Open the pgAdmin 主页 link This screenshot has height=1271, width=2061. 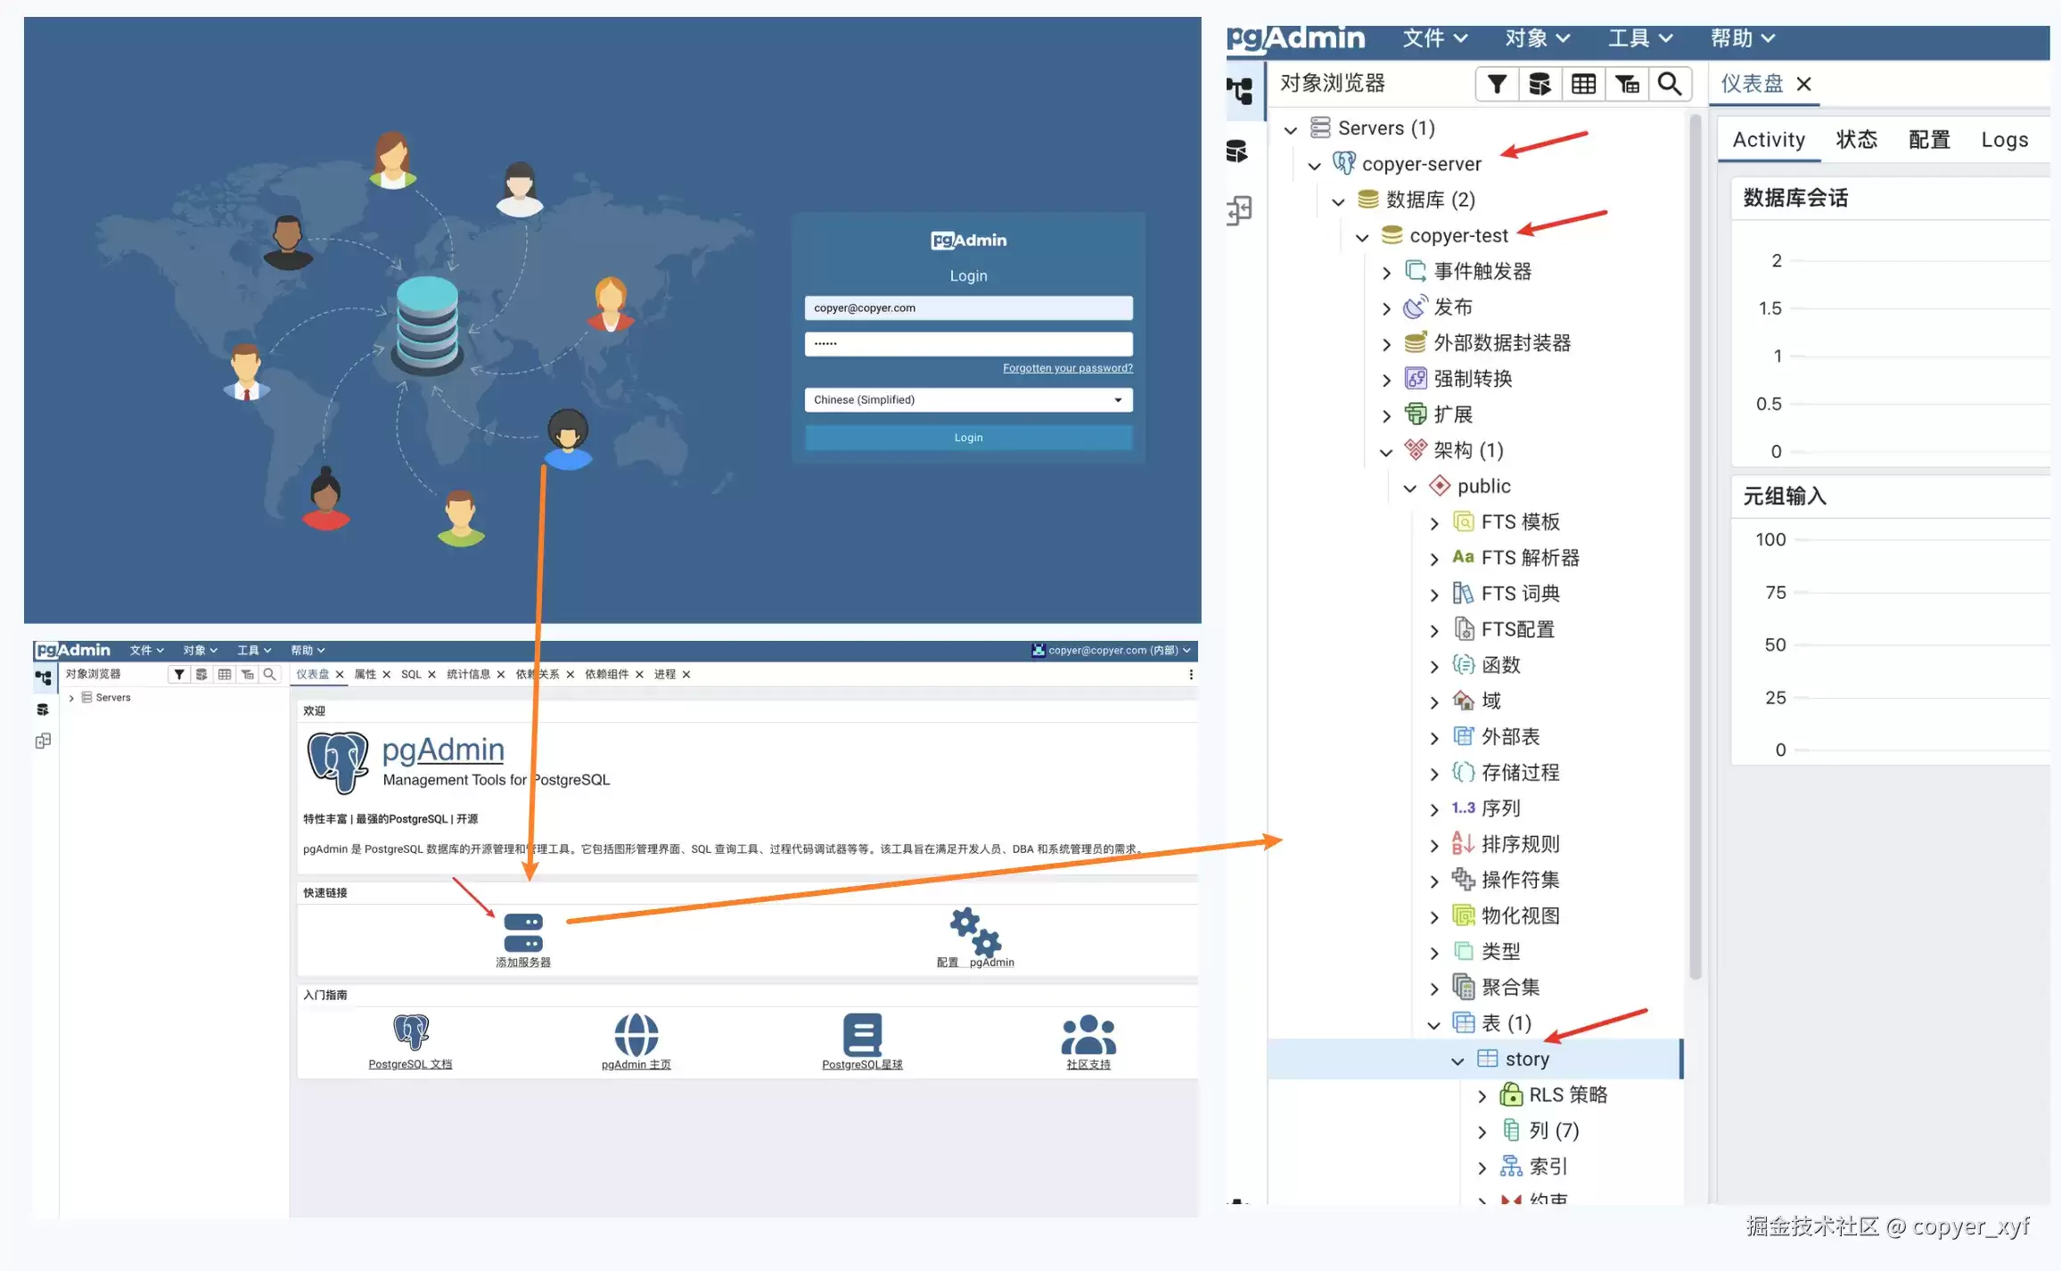(x=636, y=1064)
